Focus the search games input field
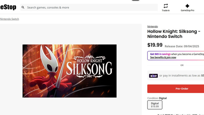 click(89, 8)
